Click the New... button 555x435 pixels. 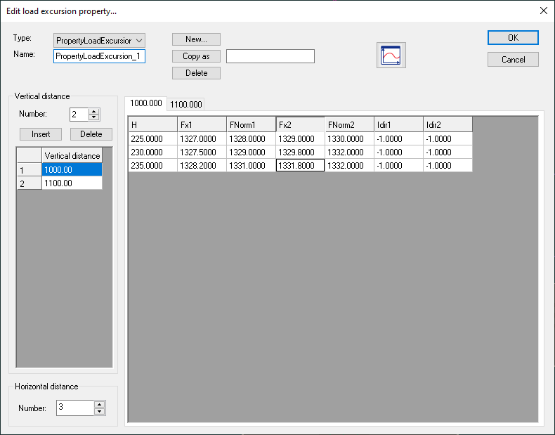tap(196, 39)
